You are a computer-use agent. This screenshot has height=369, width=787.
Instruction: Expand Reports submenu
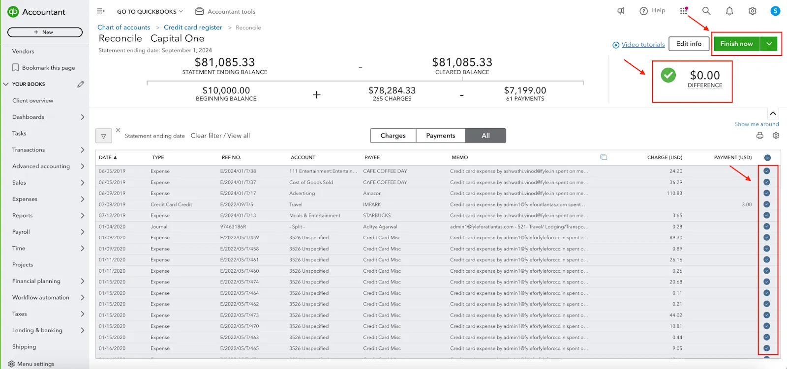point(82,216)
